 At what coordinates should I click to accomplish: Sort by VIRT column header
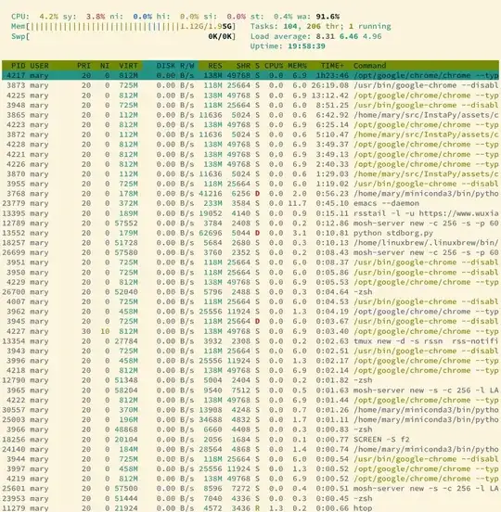click(x=128, y=66)
